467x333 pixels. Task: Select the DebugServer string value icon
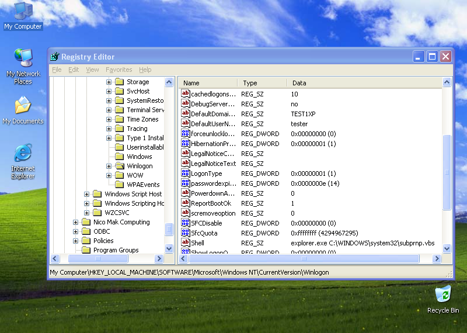(x=185, y=104)
